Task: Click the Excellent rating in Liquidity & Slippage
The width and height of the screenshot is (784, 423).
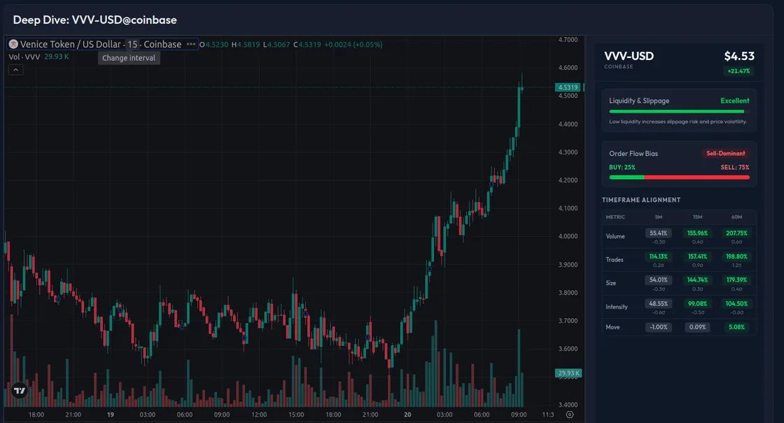Action: click(734, 100)
